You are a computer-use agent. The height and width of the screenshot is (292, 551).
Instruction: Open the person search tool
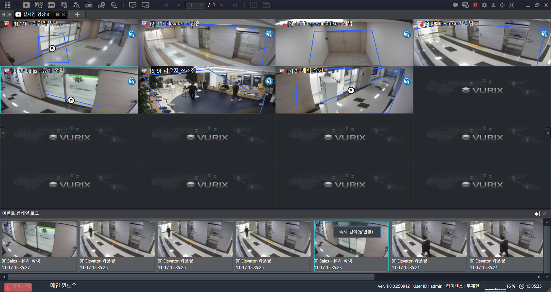(76, 5)
